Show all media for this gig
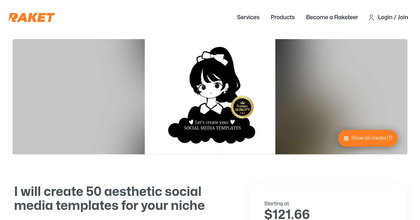This screenshot has height=220, width=420. tap(367, 138)
